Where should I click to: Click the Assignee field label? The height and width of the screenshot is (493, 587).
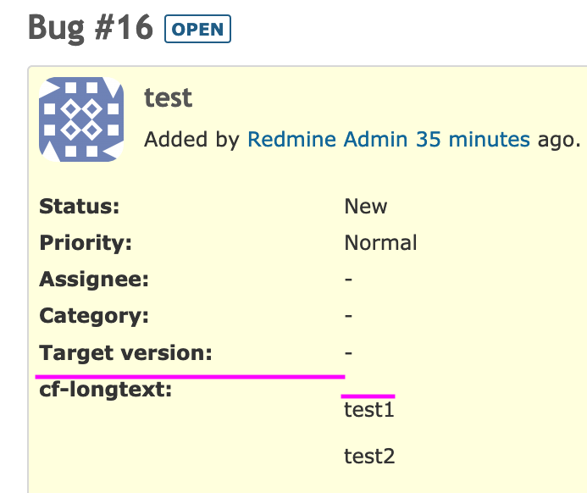[x=94, y=280]
